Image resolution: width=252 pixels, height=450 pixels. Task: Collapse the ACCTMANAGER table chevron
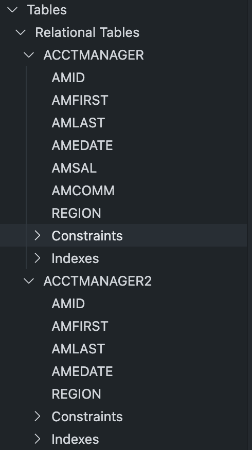coord(29,55)
